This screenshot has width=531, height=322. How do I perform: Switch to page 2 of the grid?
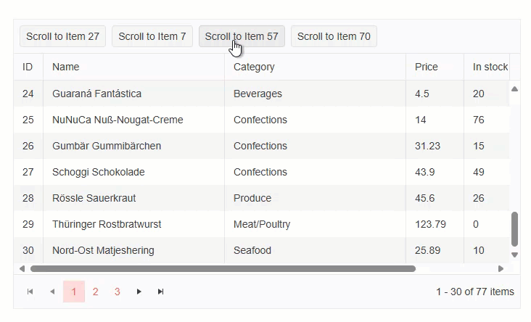(x=95, y=292)
